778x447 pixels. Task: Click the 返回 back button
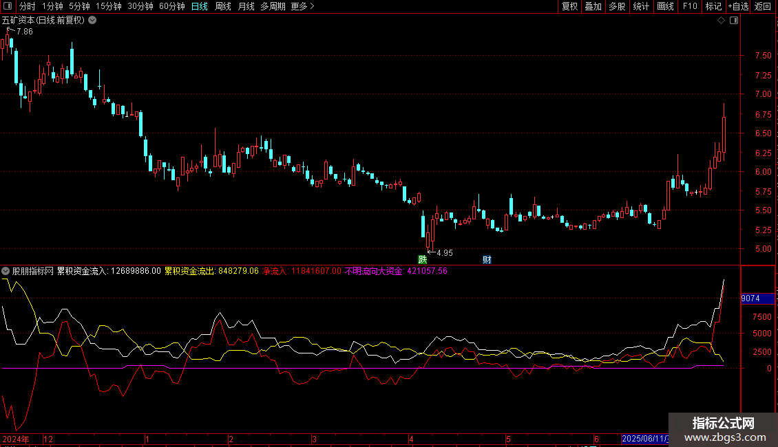tap(763, 6)
